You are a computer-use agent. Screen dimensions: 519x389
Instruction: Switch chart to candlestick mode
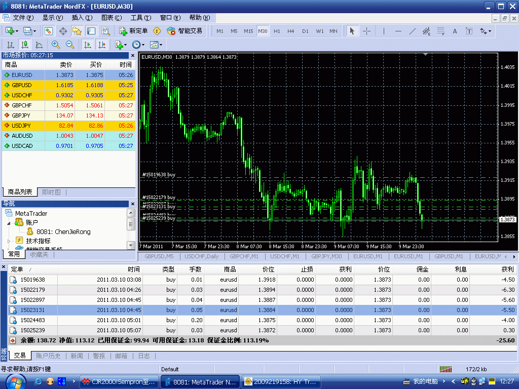(24, 45)
